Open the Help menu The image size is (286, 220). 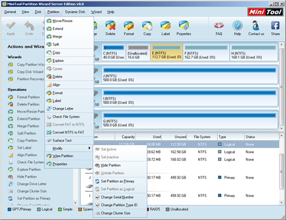pyautogui.click(x=111, y=12)
